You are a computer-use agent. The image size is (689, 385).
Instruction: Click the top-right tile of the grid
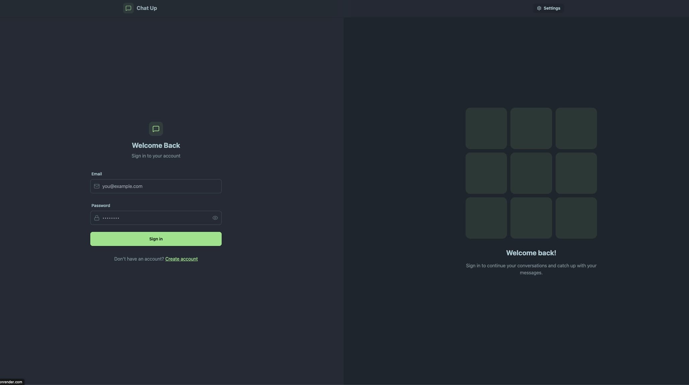coord(576,128)
